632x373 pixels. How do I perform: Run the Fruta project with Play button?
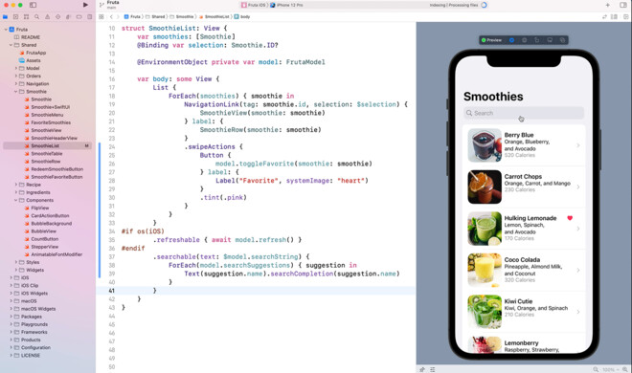point(85,5)
